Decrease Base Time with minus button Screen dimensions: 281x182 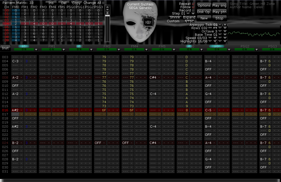(220, 35)
